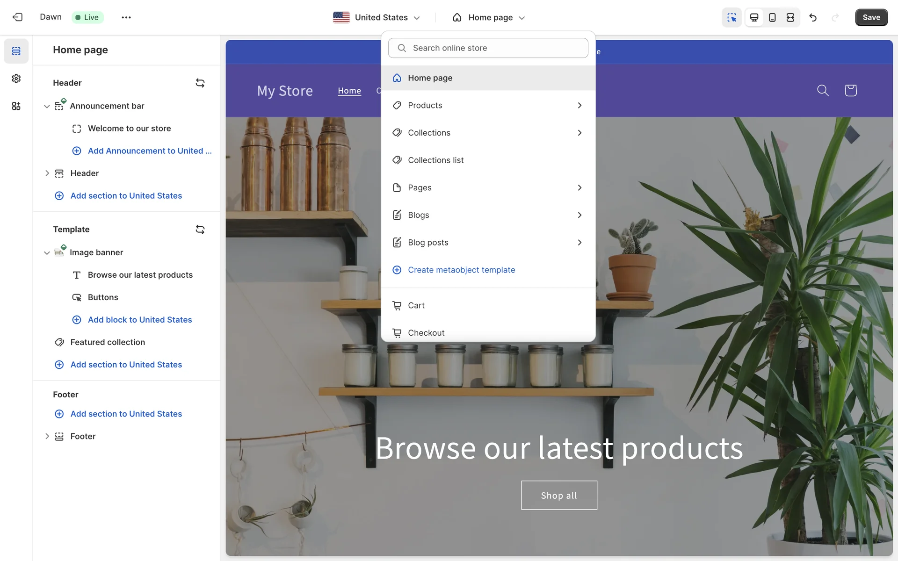Switch to mobile preview view
The width and height of the screenshot is (898, 561).
[772, 17]
